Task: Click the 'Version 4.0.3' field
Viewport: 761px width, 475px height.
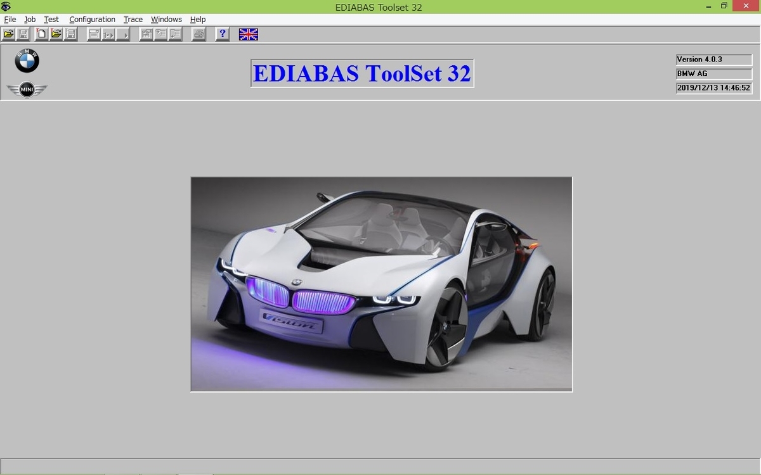Action: (714, 60)
